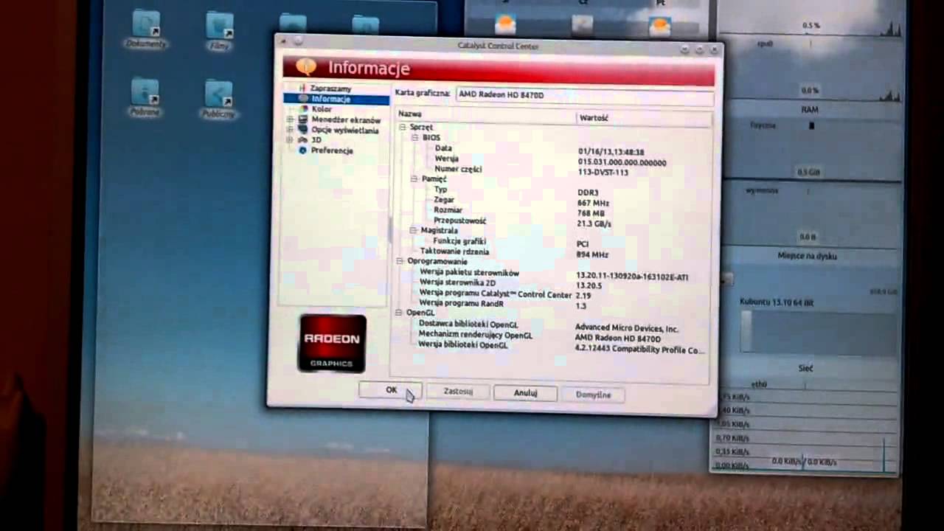Click the 768 MB Rozmiar value
944x531 pixels.
click(x=592, y=212)
